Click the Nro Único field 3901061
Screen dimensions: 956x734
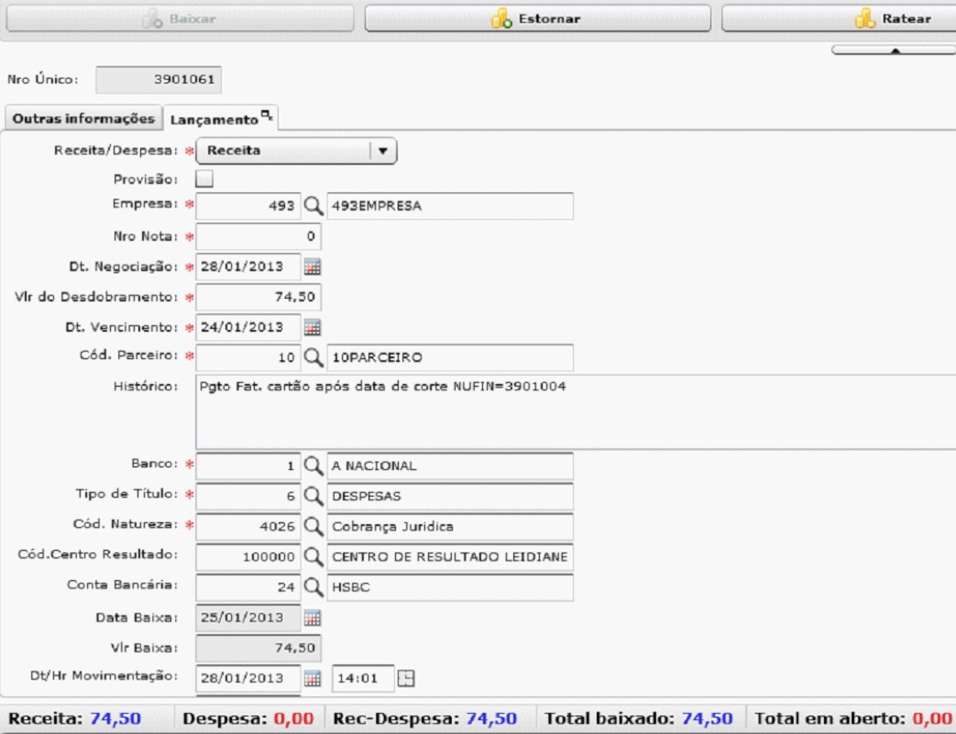point(159,80)
